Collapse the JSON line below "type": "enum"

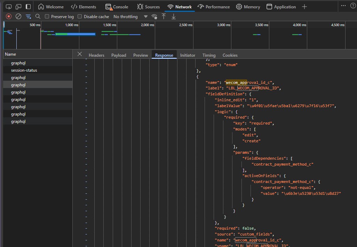(x=86, y=71)
